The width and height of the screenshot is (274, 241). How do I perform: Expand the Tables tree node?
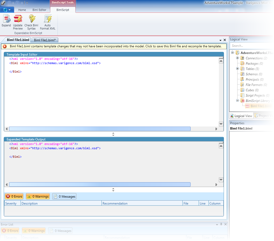click(x=237, y=69)
